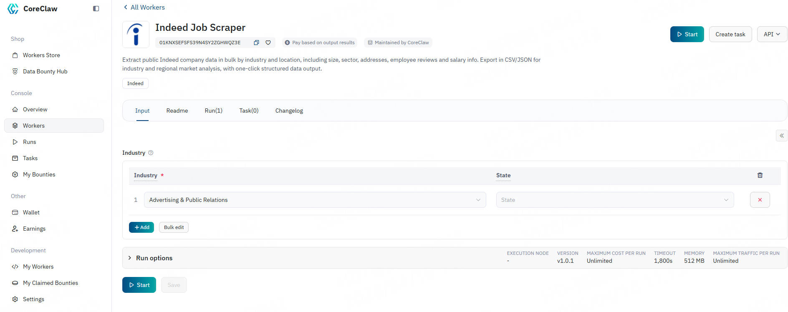Click the top Start button

point(687,34)
